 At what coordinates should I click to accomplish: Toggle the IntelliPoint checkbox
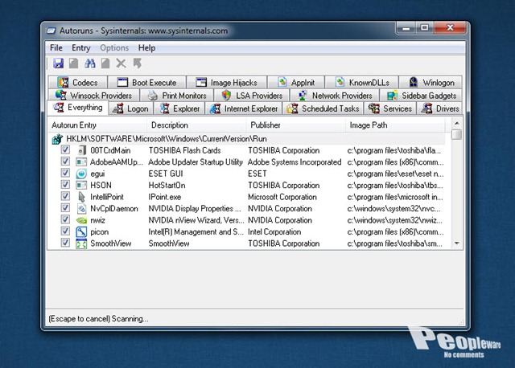click(65, 196)
